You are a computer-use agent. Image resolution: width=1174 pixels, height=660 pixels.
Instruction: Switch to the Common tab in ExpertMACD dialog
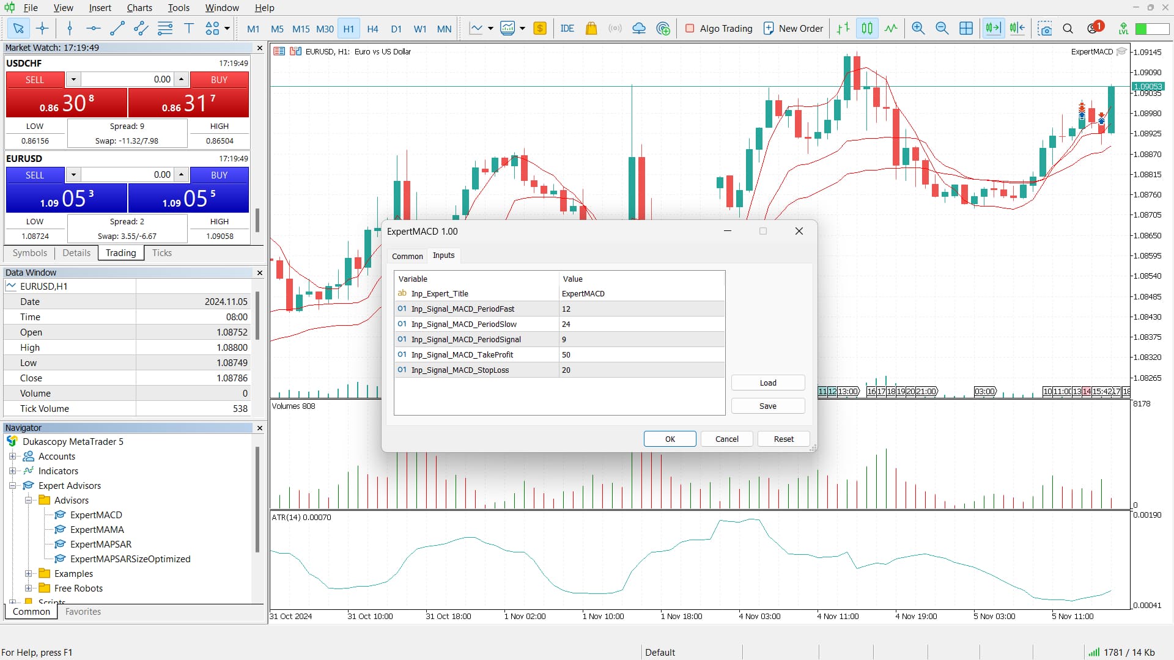407,256
